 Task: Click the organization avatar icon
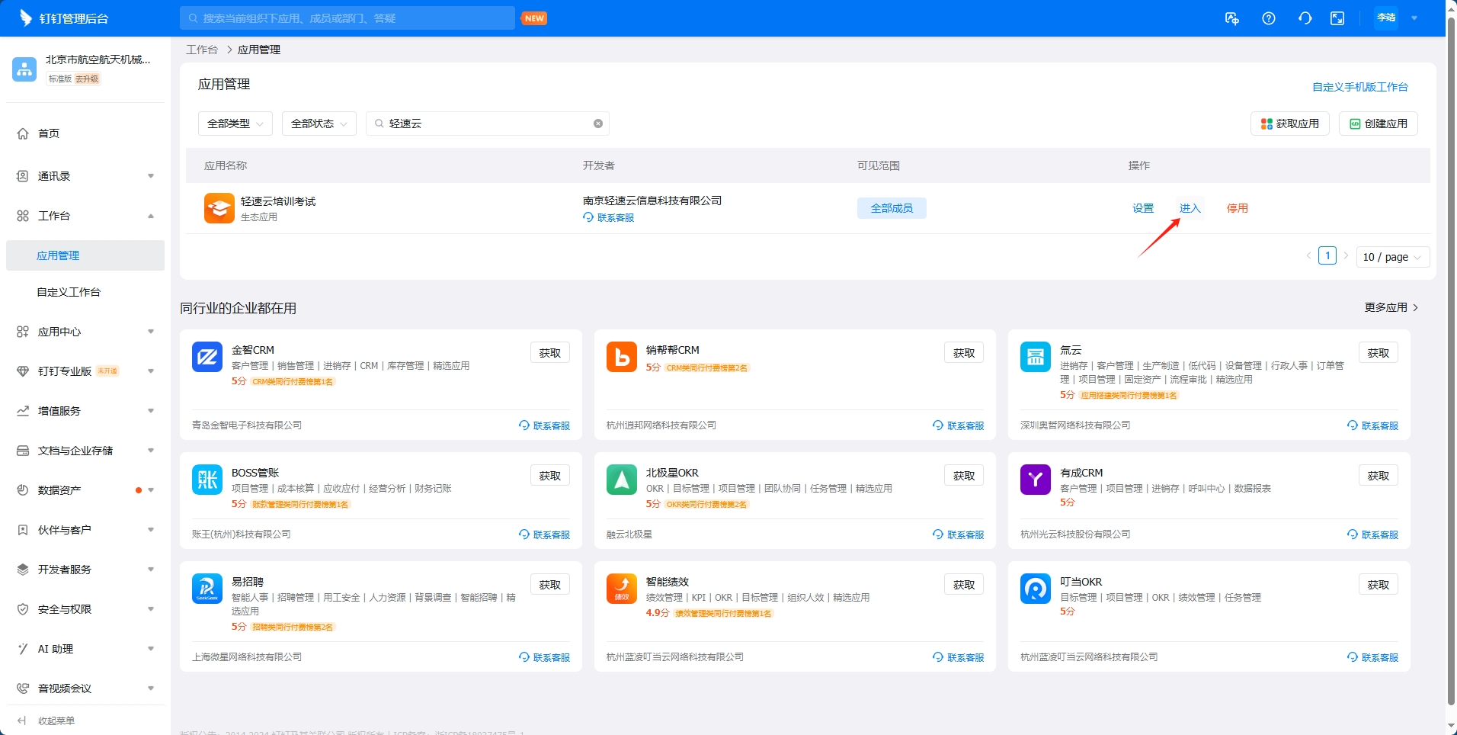coord(24,69)
